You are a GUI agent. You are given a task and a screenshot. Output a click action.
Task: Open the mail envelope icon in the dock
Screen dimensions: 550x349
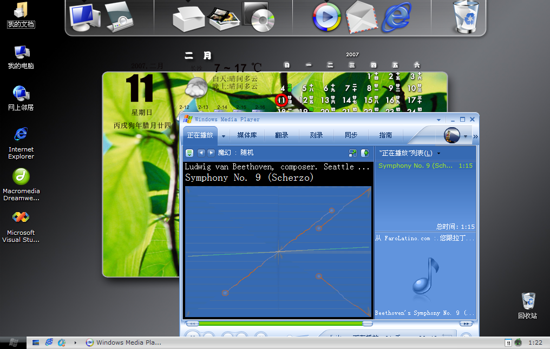(x=362, y=17)
